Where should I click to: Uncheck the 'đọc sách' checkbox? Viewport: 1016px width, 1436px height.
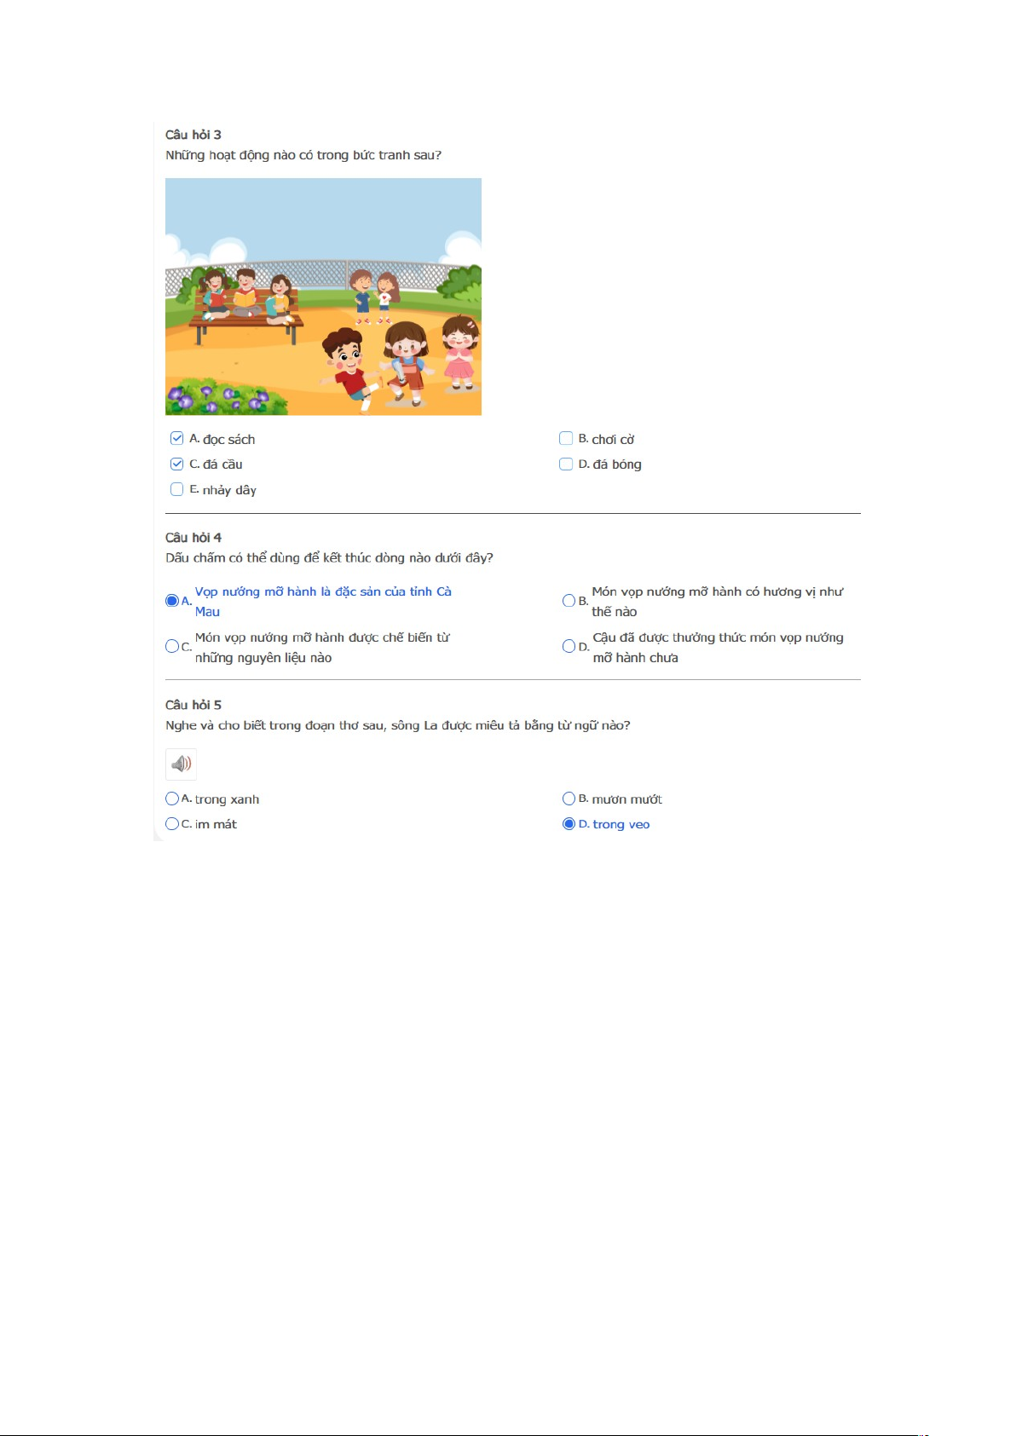coord(176,438)
